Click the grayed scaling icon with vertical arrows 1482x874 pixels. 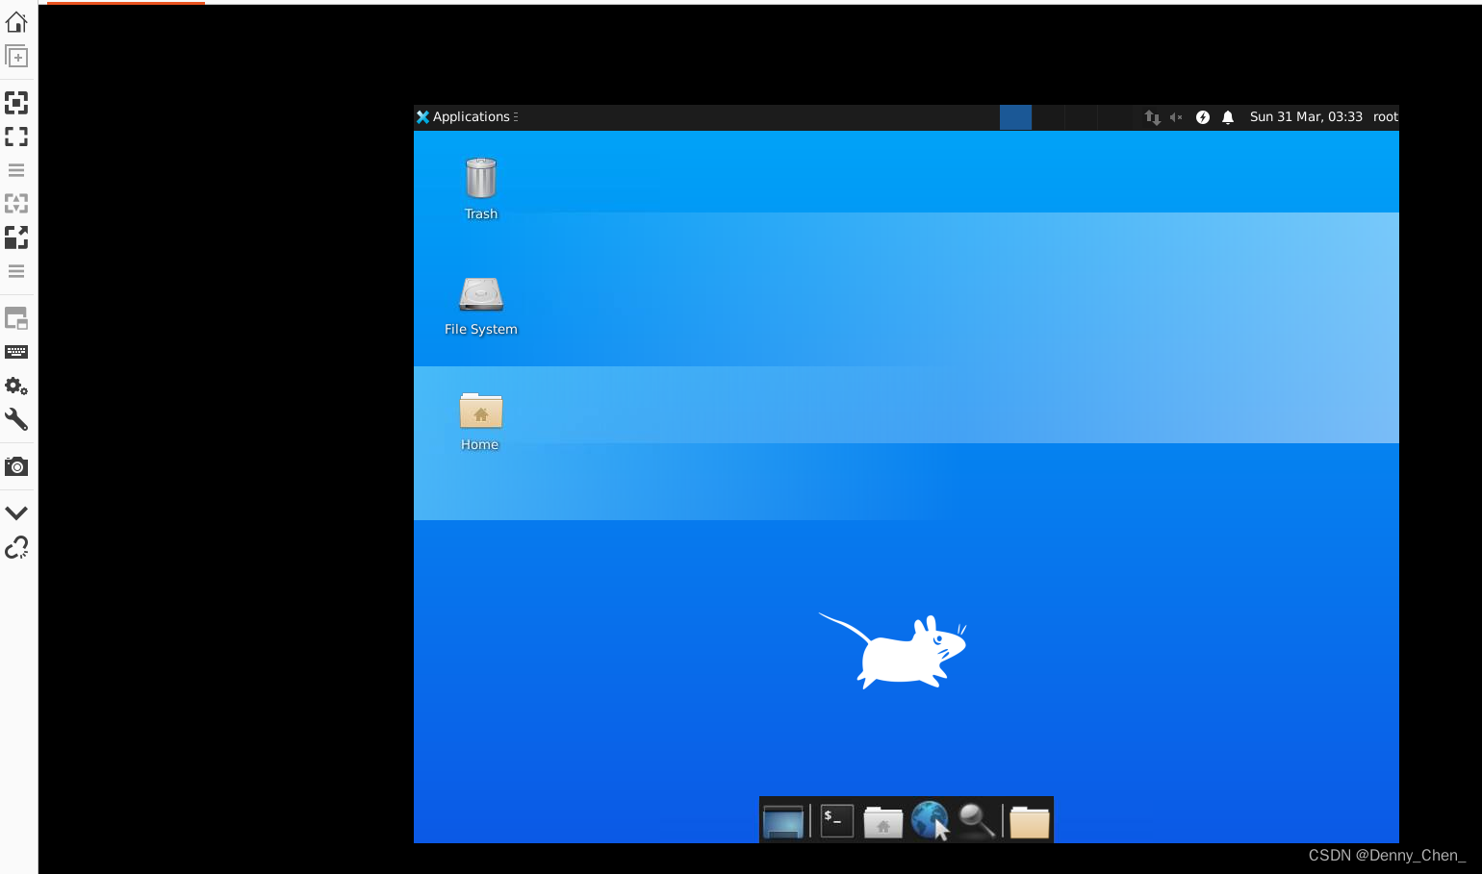(16, 204)
